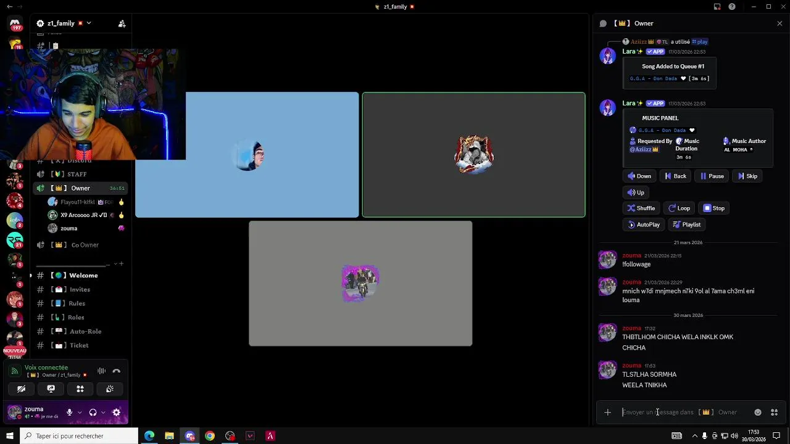Expand output device options next to headphones
Screen dimensions: 790x444
click(x=102, y=413)
